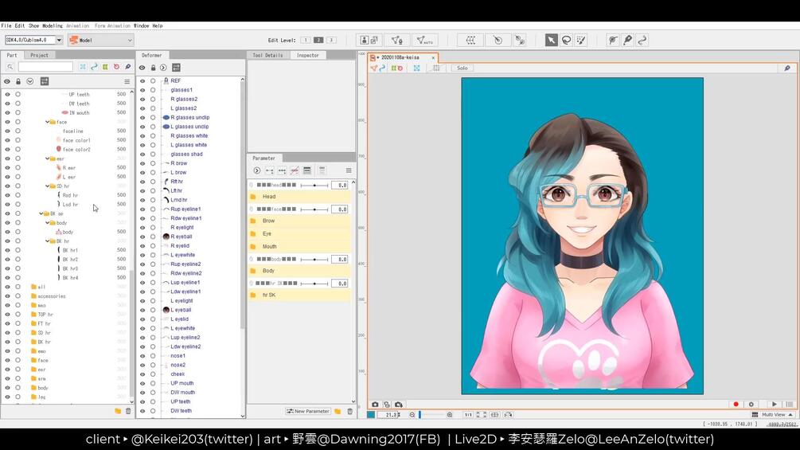800x450 pixels.
Task: Click the grid display icon in canvas toolbar
Action: [x=436, y=68]
